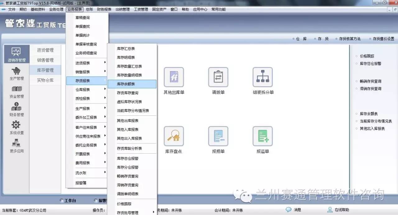Switch to the 进货管理 tab

coord(45,50)
